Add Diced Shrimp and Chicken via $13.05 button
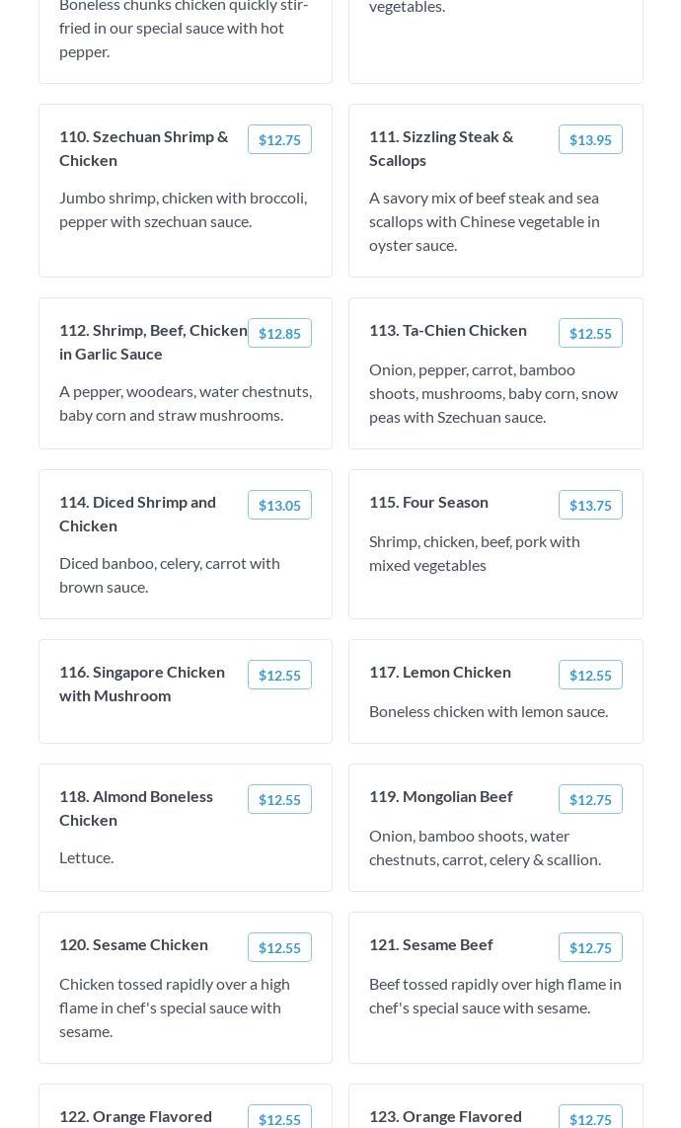The width and height of the screenshot is (681, 1128). point(279,505)
